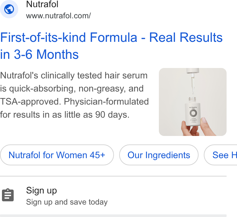Click the white Nutrafol bottle label

click(193, 114)
